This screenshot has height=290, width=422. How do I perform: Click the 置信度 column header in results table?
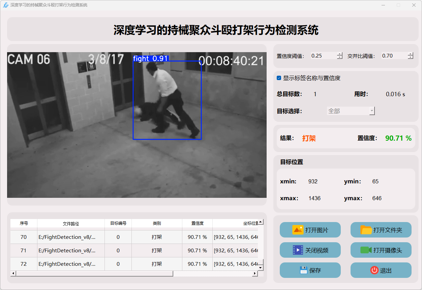point(197,223)
